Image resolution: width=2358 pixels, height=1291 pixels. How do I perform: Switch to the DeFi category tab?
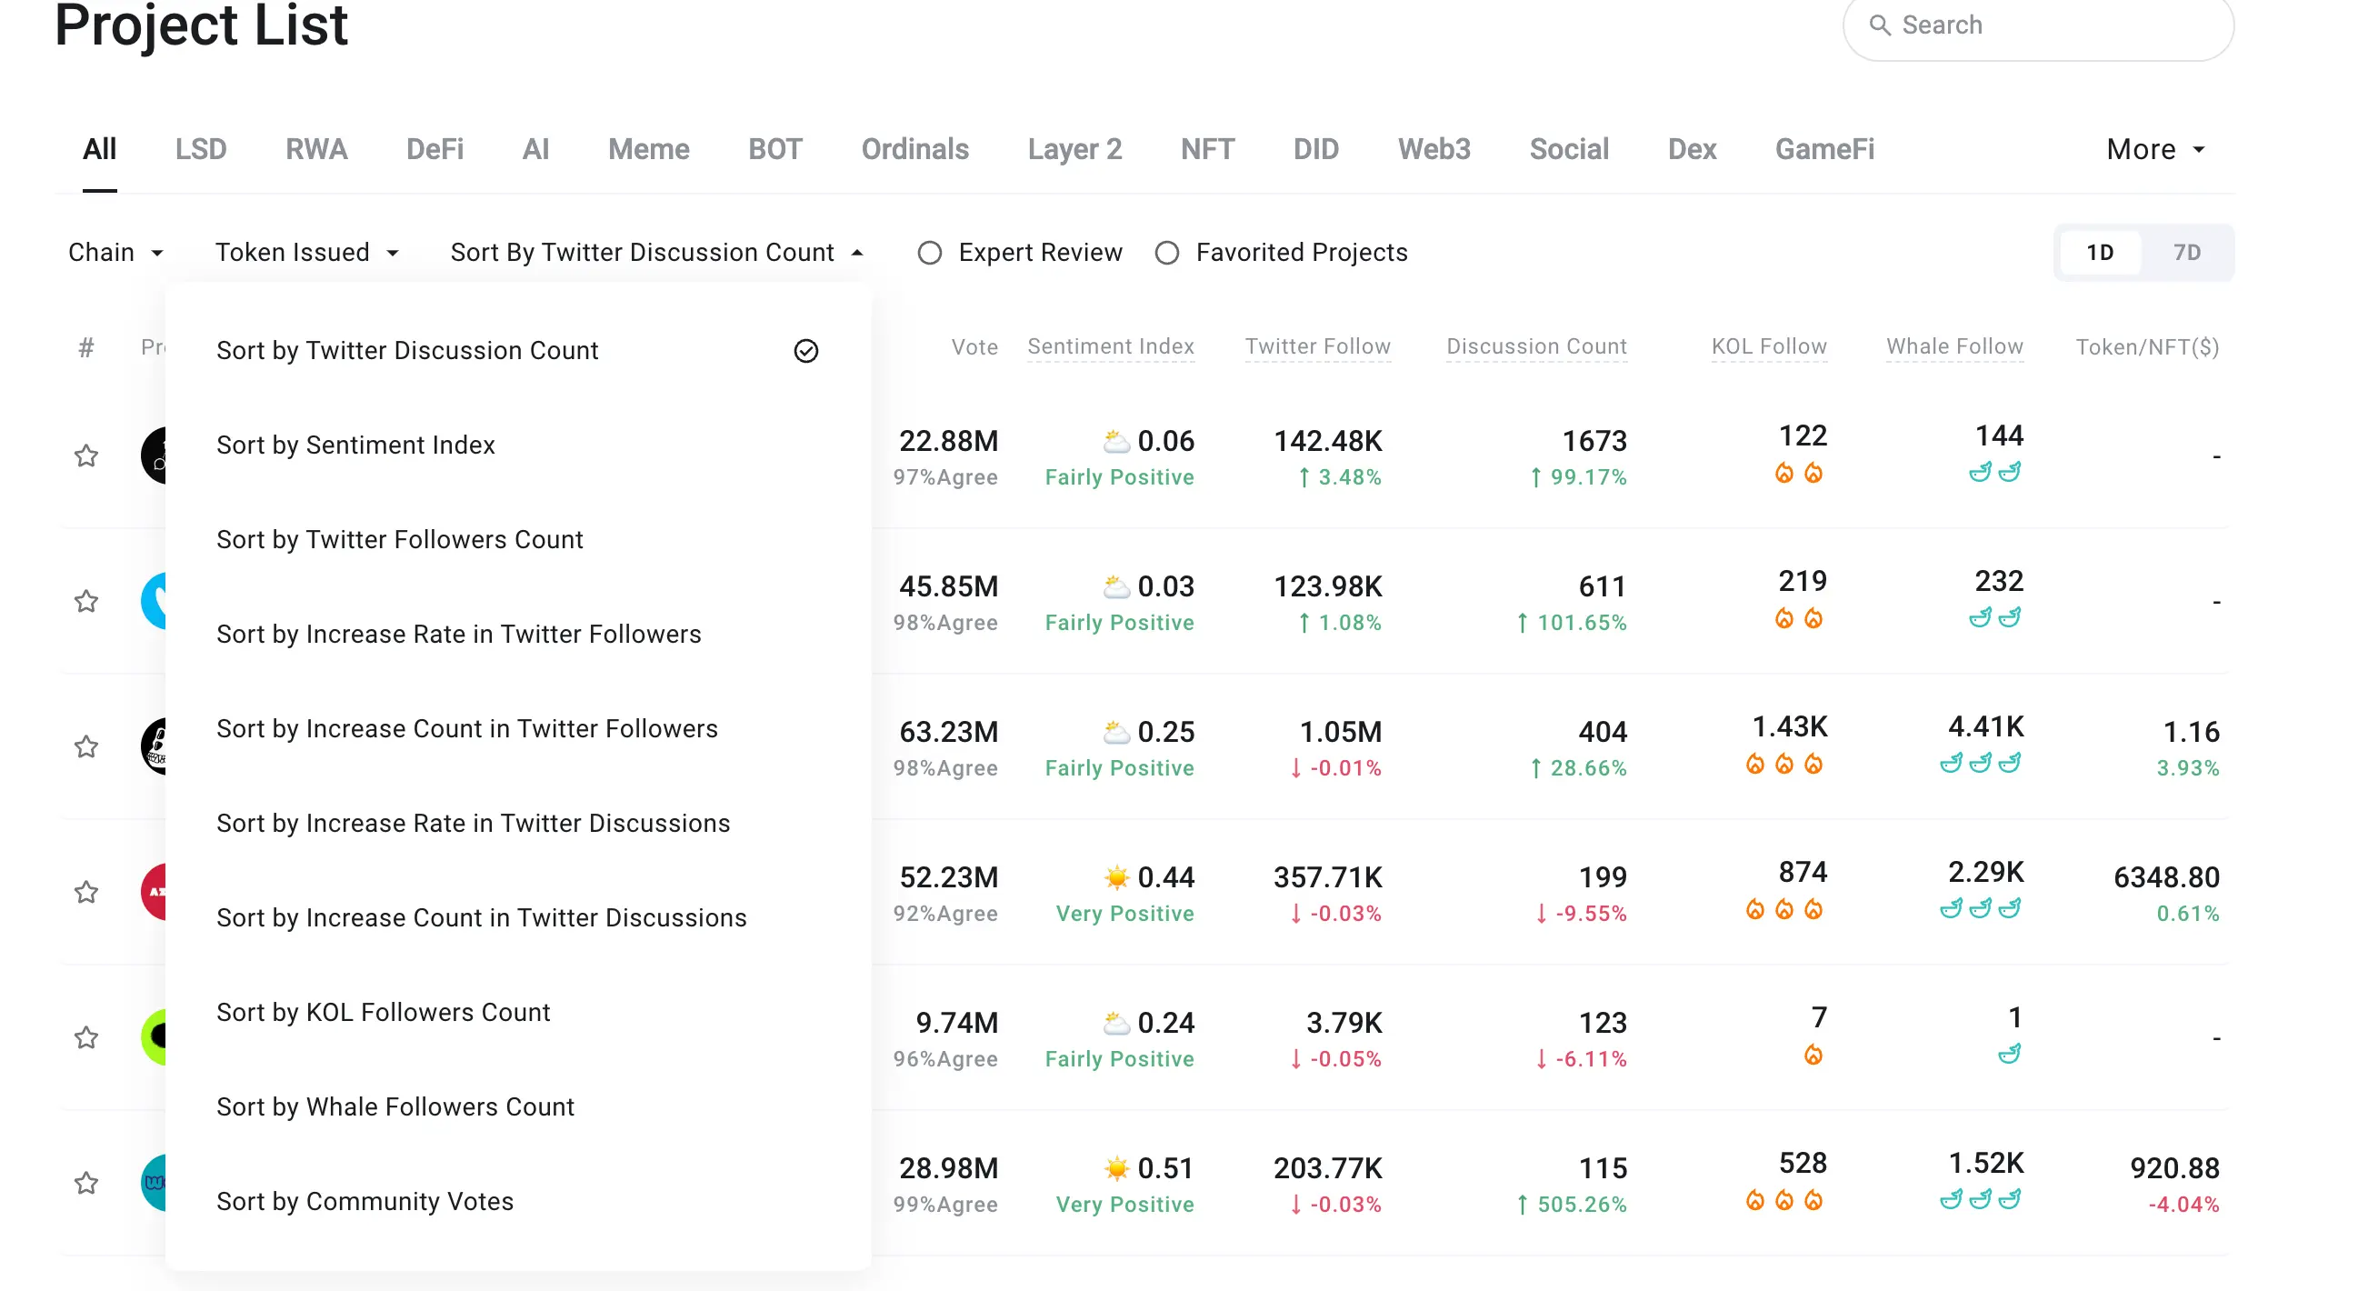(x=435, y=149)
